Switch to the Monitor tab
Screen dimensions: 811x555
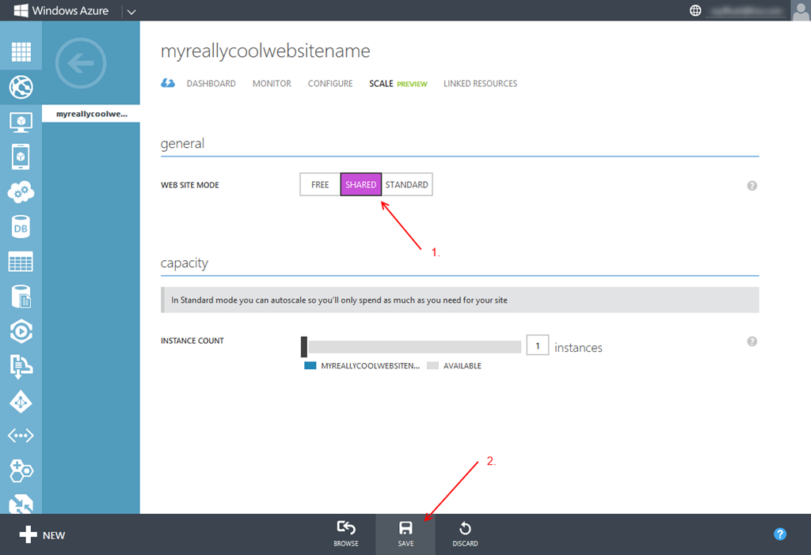point(272,84)
